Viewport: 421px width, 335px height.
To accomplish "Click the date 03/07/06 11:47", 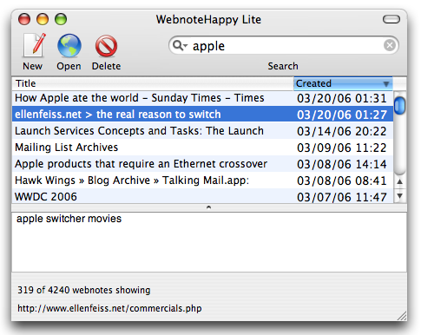I will click(x=342, y=197).
